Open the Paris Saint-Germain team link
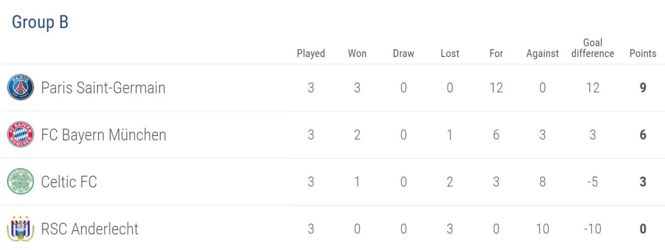The height and width of the screenshot is (250, 665). tap(103, 88)
